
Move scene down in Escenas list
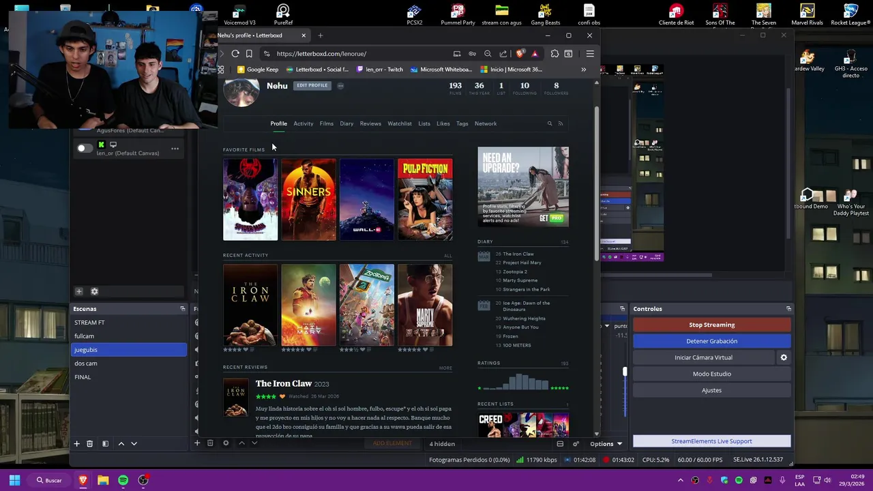pyautogui.click(x=134, y=444)
